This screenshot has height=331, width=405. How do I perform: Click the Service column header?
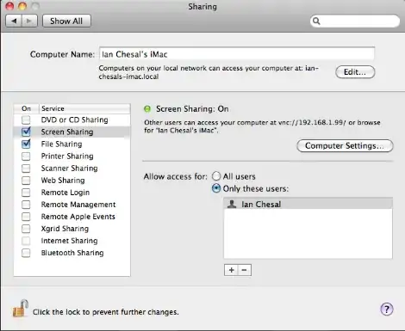[84, 108]
